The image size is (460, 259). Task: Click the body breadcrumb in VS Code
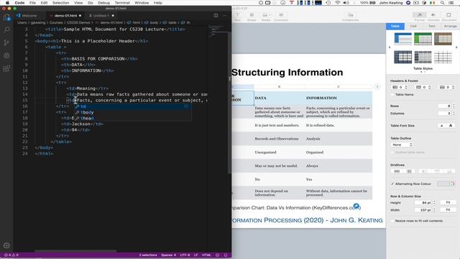click(152, 22)
